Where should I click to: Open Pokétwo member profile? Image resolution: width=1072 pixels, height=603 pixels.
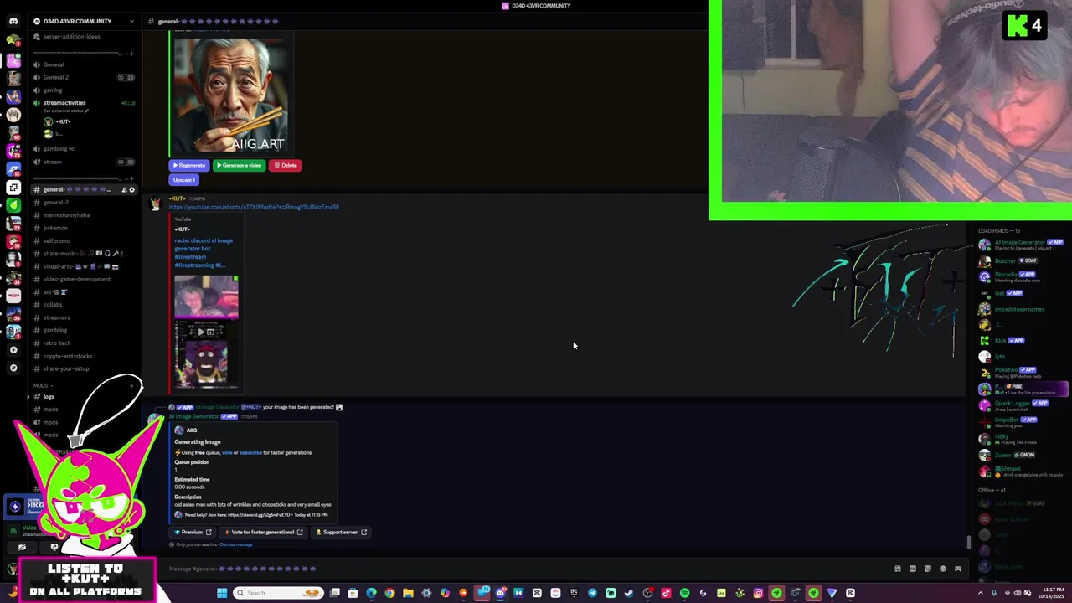[1023, 372]
